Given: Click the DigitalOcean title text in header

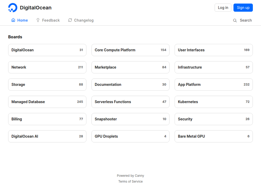Looking at the screenshot, I should (36, 7).
